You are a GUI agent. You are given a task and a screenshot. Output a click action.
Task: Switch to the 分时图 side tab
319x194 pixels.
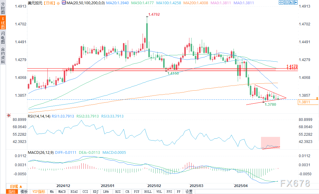pyautogui.click(x=3, y=9)
